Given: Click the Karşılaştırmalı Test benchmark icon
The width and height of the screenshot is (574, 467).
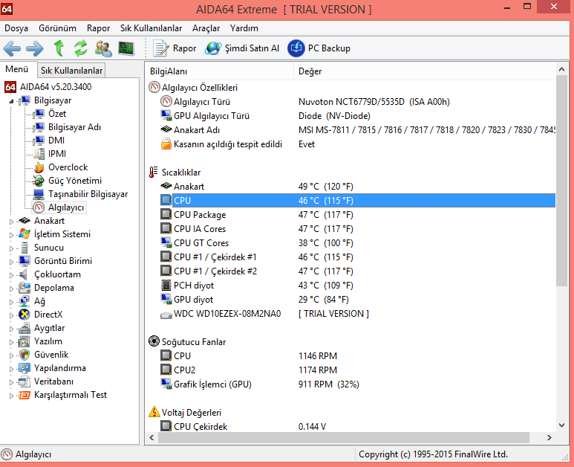Looking at the screenshot, I should [x=25, y=395].
